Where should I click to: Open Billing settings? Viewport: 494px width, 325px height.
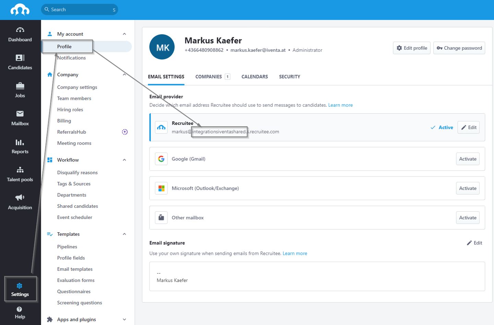click(x=64, y=121)
